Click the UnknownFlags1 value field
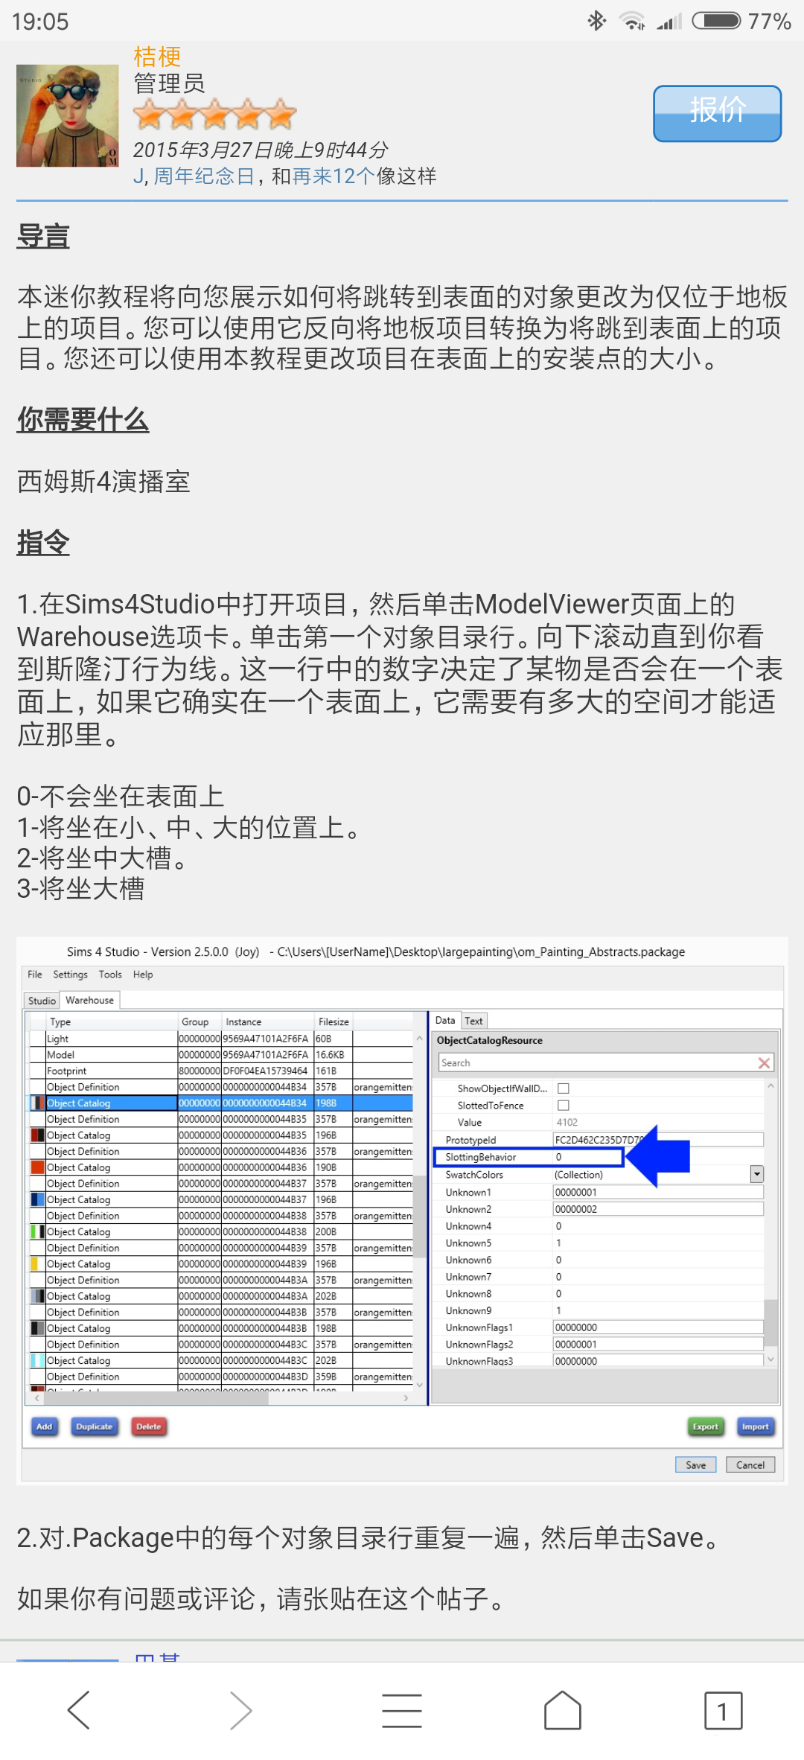 tap(658, 1327)
